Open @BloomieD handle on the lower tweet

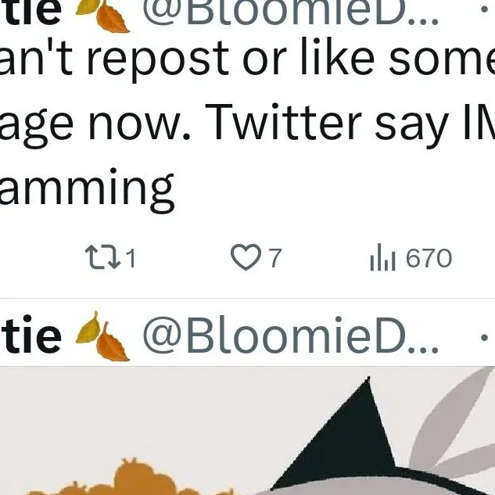(x=290, y=335)
